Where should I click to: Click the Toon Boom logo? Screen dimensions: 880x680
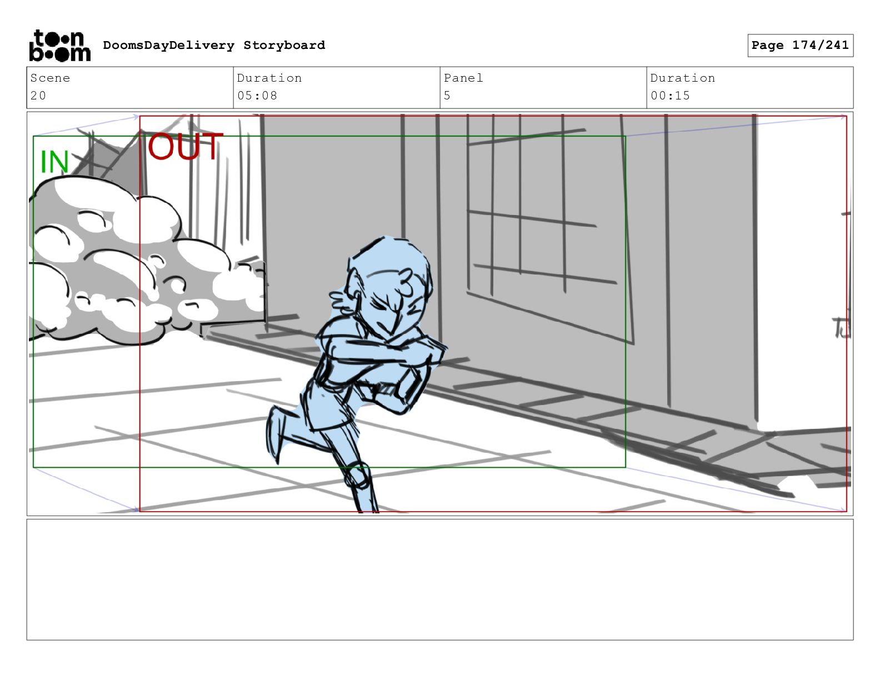point(59,46)
